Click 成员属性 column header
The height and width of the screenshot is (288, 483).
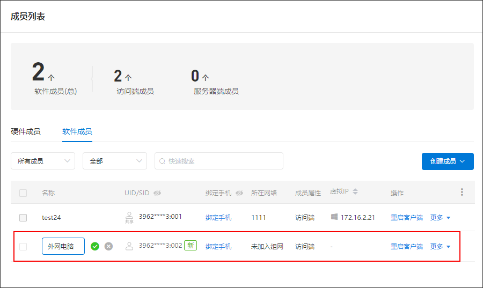[308, 193]
